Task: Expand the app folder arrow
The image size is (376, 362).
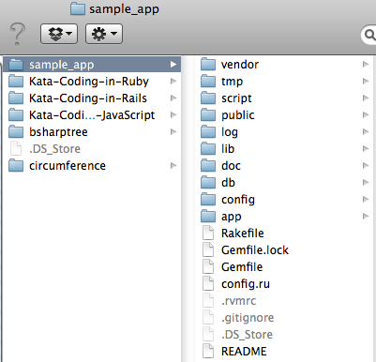Action: pos(365,217)
